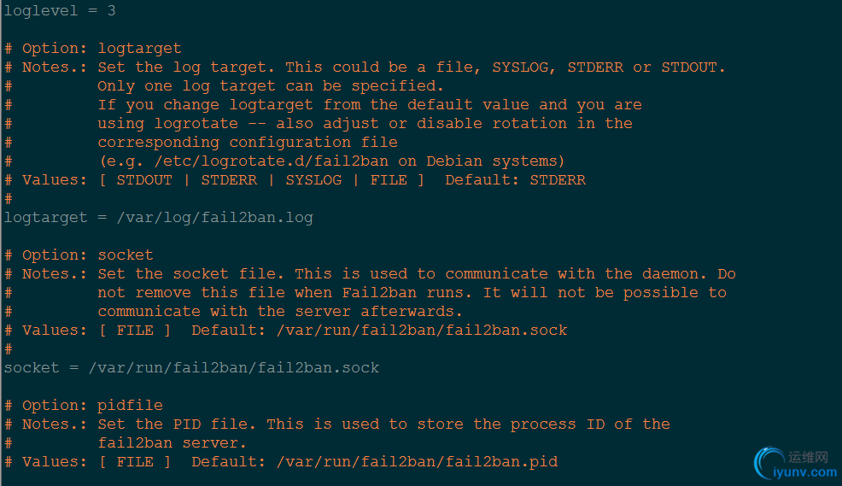Click the 'communicate with the server afterwards' line
842x486 pixels.
280,312
